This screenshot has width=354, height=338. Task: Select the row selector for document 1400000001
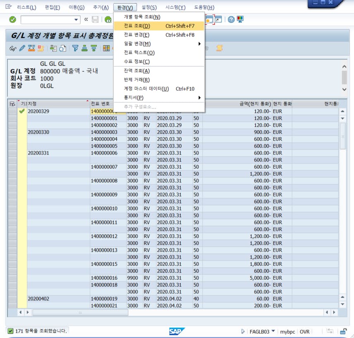[x=12, y=118]
